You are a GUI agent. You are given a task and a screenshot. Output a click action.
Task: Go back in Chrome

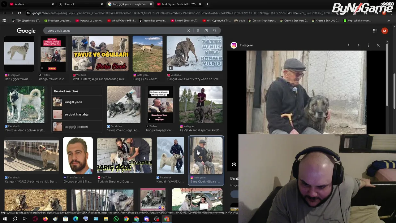[4, 13]
